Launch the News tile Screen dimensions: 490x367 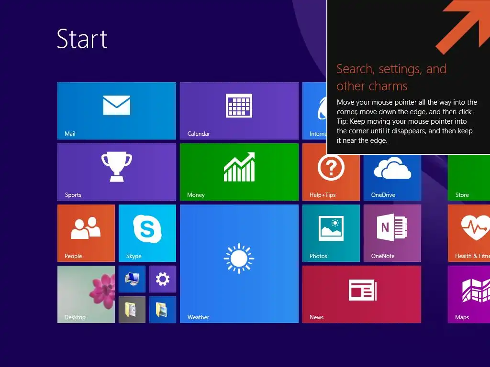click(362, 294)
